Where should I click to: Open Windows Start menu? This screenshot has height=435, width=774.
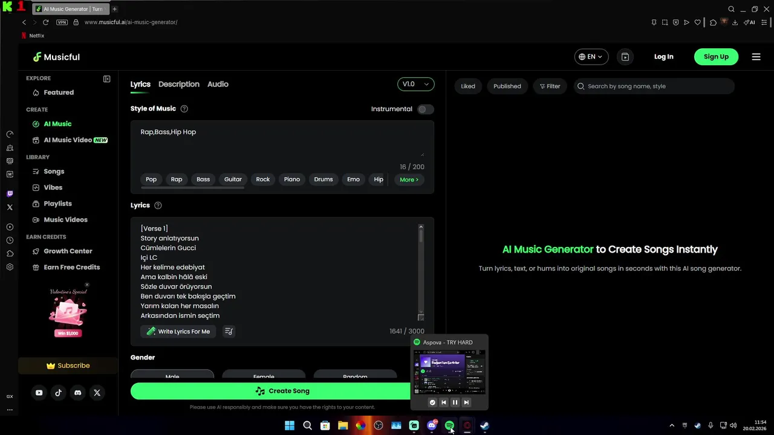pyautogui.click(x=290, y=425)
